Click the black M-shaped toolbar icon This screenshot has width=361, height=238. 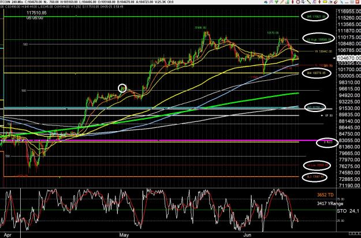point(330,2)
